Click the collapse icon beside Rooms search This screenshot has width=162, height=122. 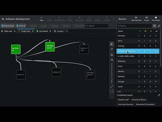[x=155, y=26]
